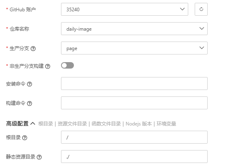This screenshot has width=246, height=165.
Task: Open the GitHub 账户 dropdown showing 35240
Action: 124,9
